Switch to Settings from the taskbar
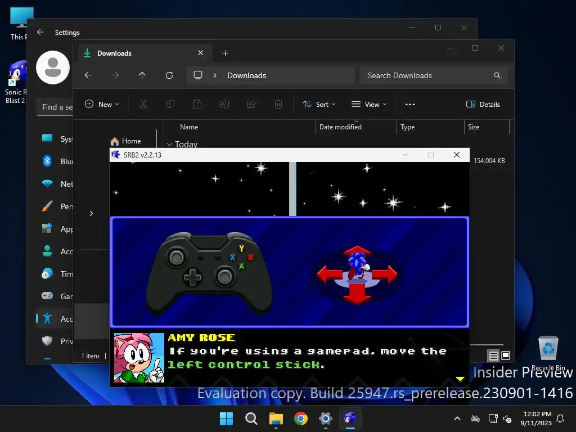This screenshot has width=576, height=432. (326, 418)
